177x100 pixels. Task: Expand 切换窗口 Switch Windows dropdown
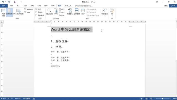(105, 12)
